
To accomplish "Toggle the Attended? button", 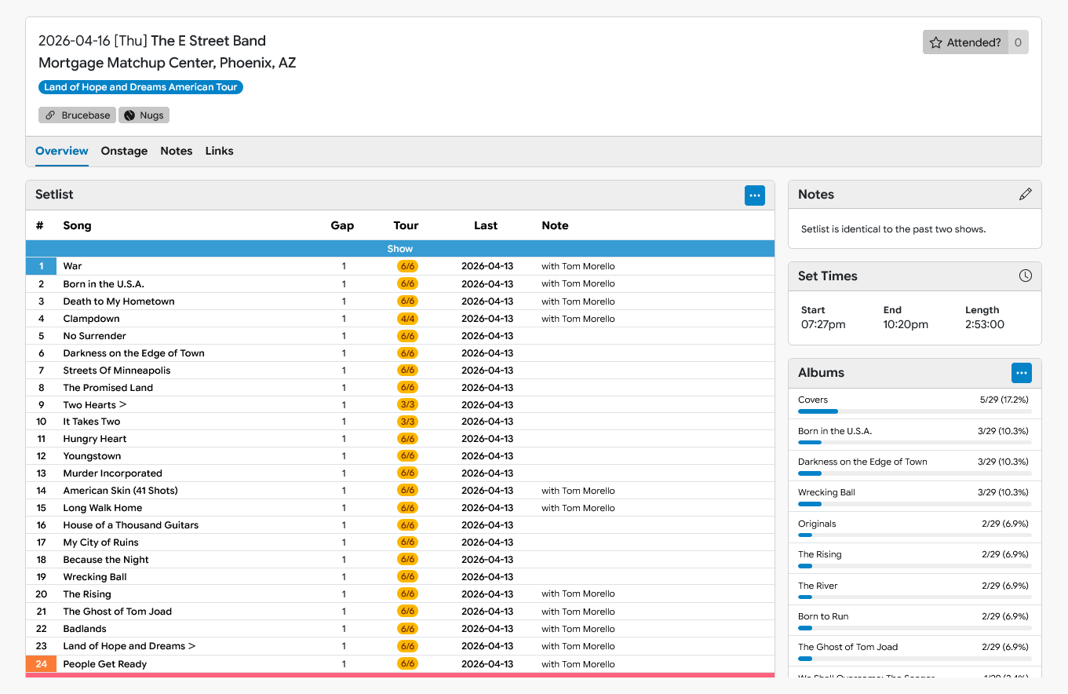I will pos(965,43).
